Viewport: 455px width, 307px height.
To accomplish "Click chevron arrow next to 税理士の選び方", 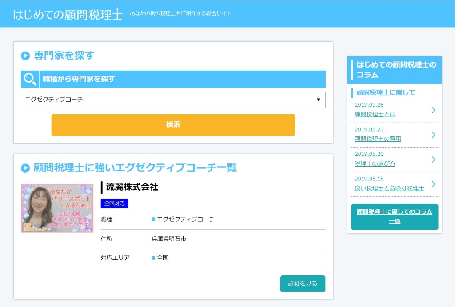I will click(433, 159).
